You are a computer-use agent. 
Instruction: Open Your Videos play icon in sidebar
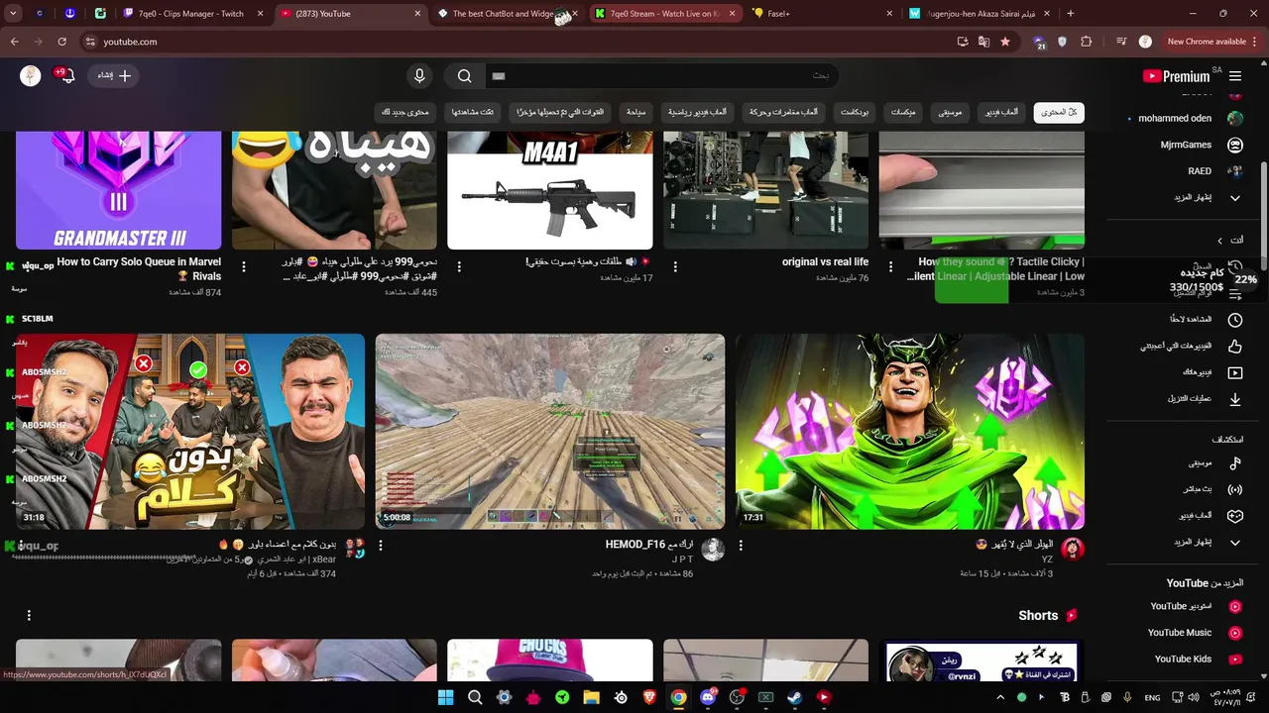[x=1235, y=373]
